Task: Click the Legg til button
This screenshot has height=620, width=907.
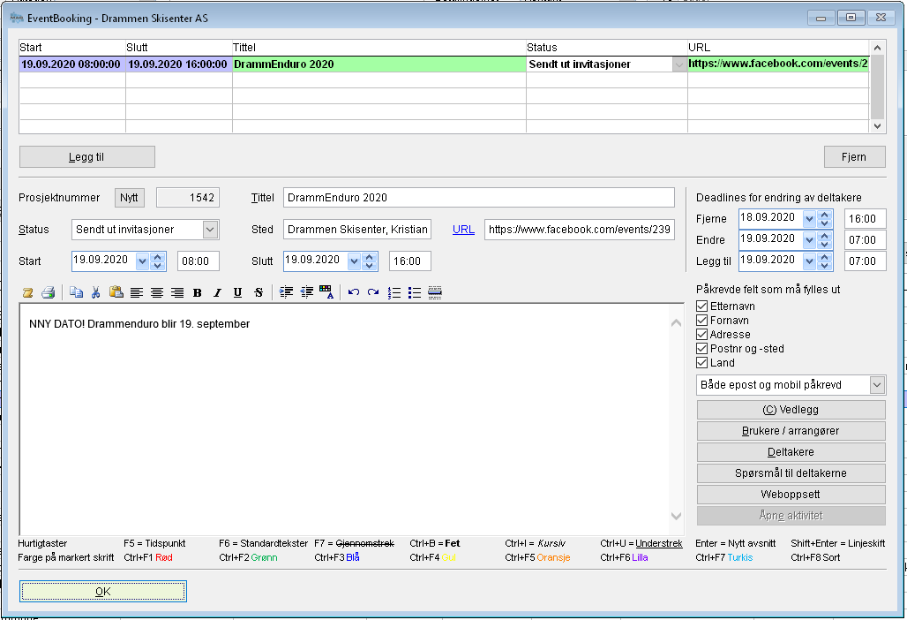Action: [87, 157]
